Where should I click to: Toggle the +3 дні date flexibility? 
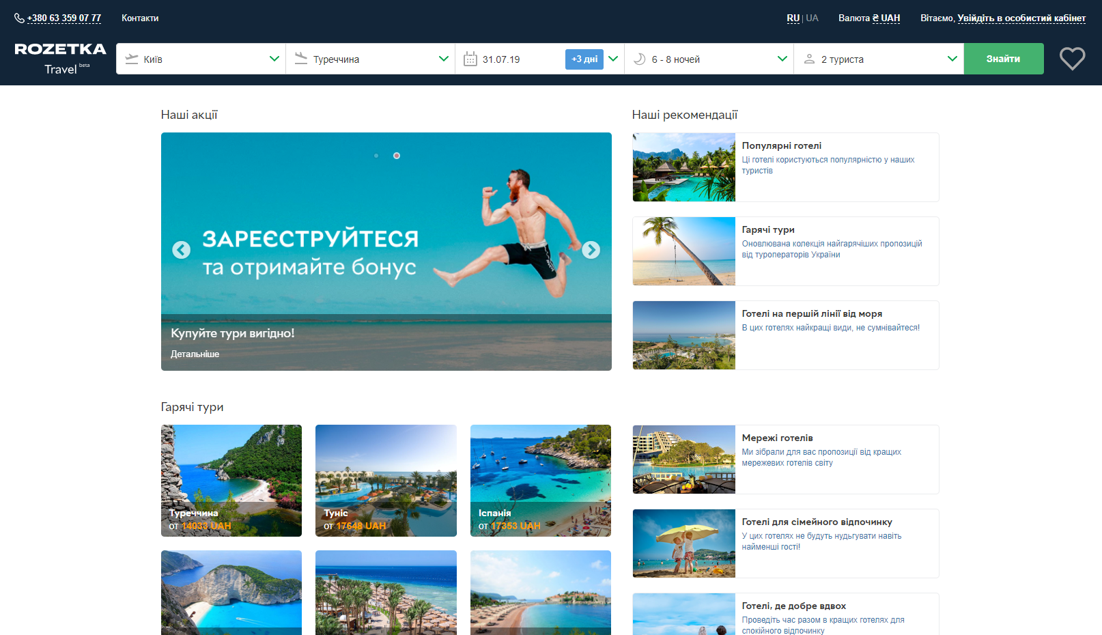584,59
